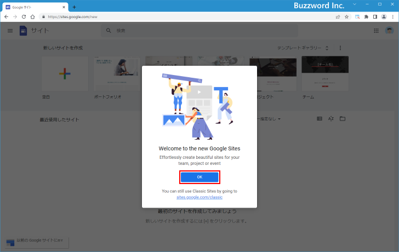
Task: Focus the 検索 search field
Action: (x=200, y=31)
